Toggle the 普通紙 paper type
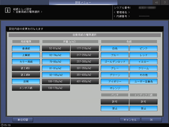The height and width of the screenshot is (127, 169). [26, 48]
